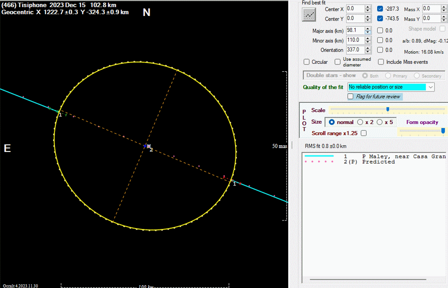
Task: Decrease Center Y with spinner down arrow
Action: (368, 20)
